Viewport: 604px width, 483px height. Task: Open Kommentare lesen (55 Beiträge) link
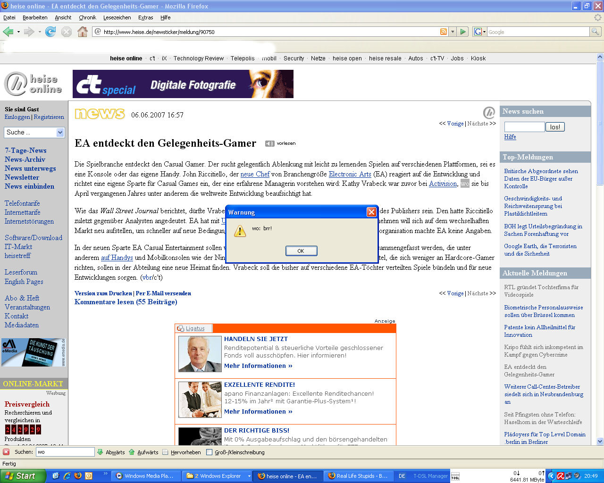[x=126, y=302]
